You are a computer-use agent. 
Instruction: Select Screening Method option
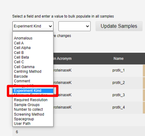(33, 114)
